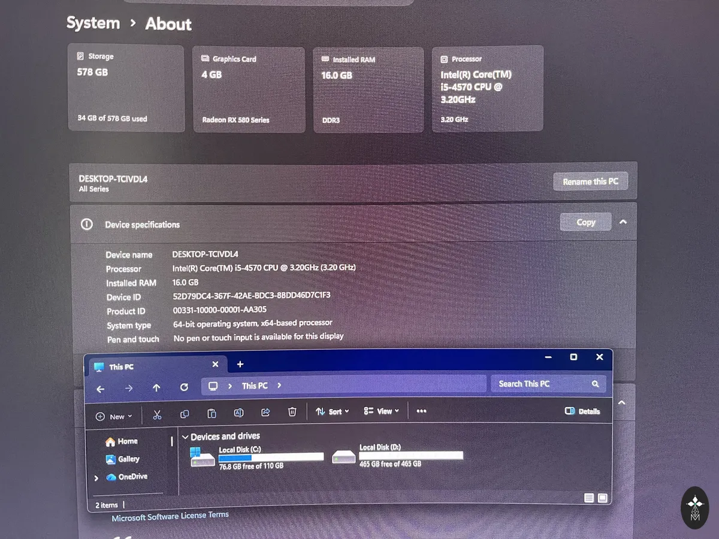Click the Paste clipboard icon in File Explorer
The width and height of the screenshot is (719, 539).
pos(212,413)
